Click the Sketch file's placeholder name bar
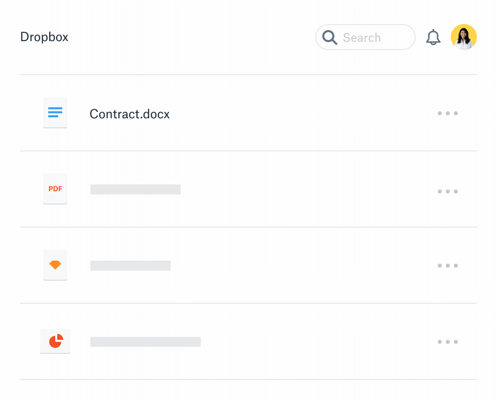Viewport: 497px width, 401px height. coord(131,266)
